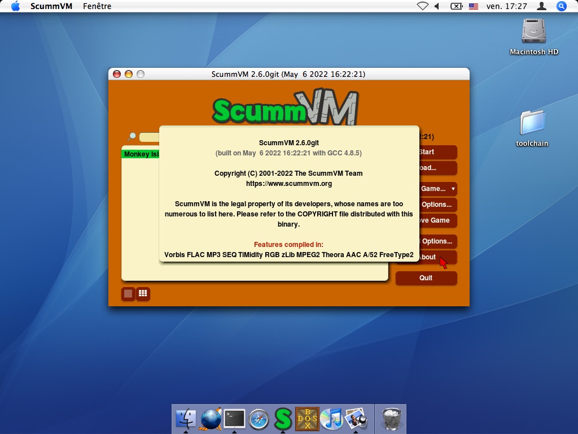This screenshot has height=434, width=578.
Task: Click the https://www.scummvm.org URL text
Action: pyautogui.click(x=289, y=184)
